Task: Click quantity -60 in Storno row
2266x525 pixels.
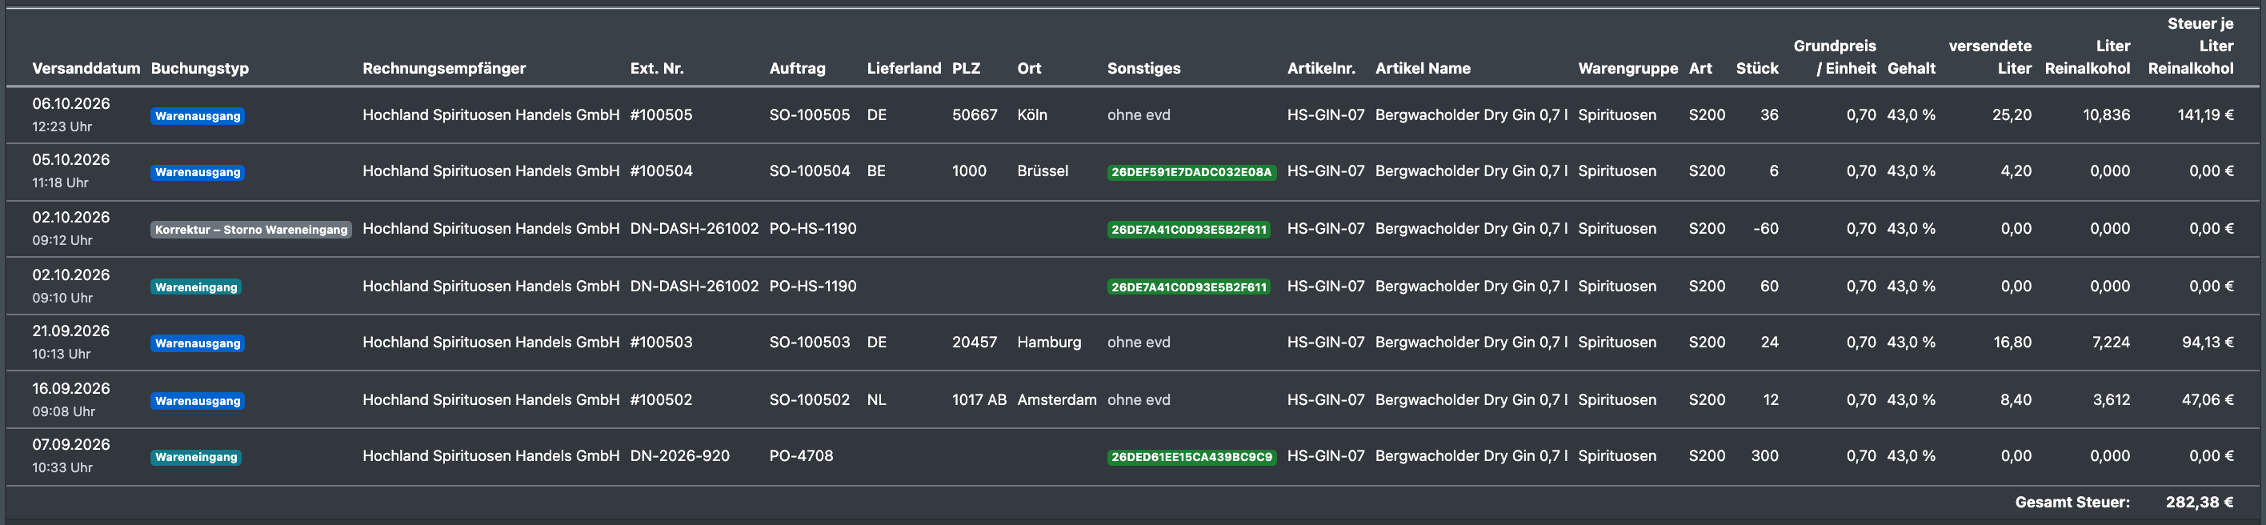Action: tap(1765, 229)
